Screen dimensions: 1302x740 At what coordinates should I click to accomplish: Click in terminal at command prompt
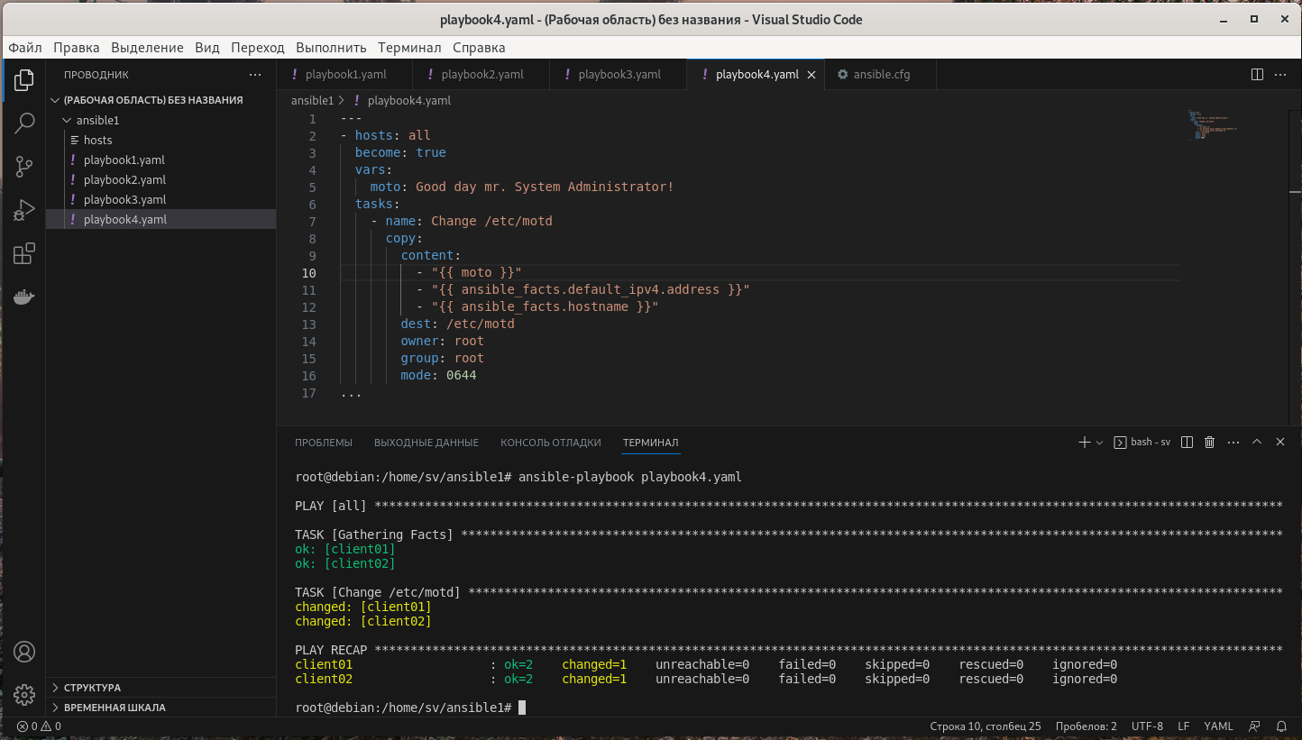(521, 708)
